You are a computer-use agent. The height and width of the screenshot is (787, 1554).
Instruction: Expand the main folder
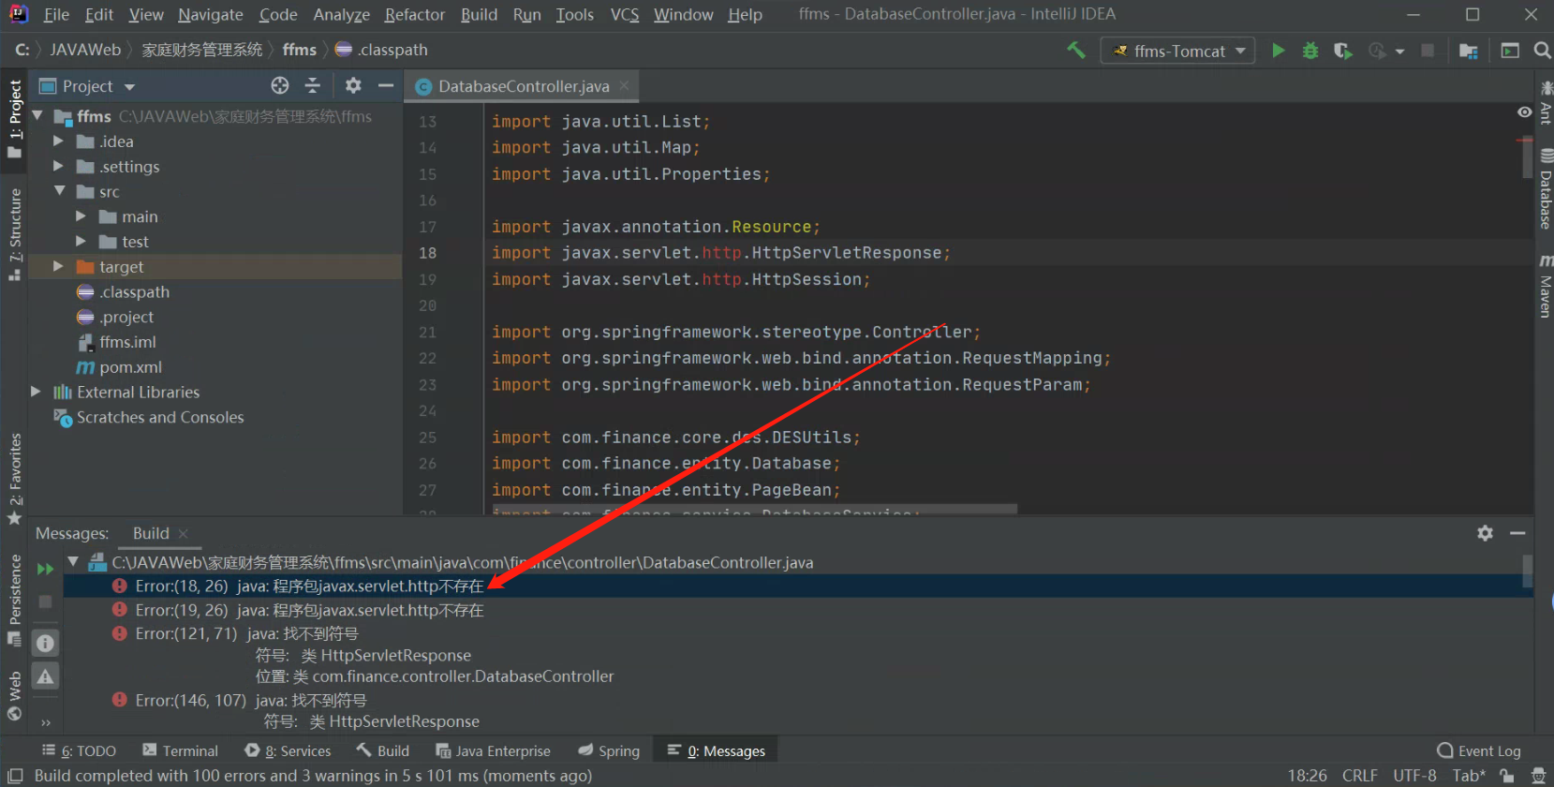click(x=81, y=216)
